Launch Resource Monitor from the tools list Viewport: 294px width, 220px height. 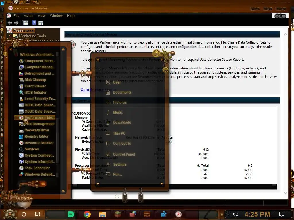[x=36, y=143]
